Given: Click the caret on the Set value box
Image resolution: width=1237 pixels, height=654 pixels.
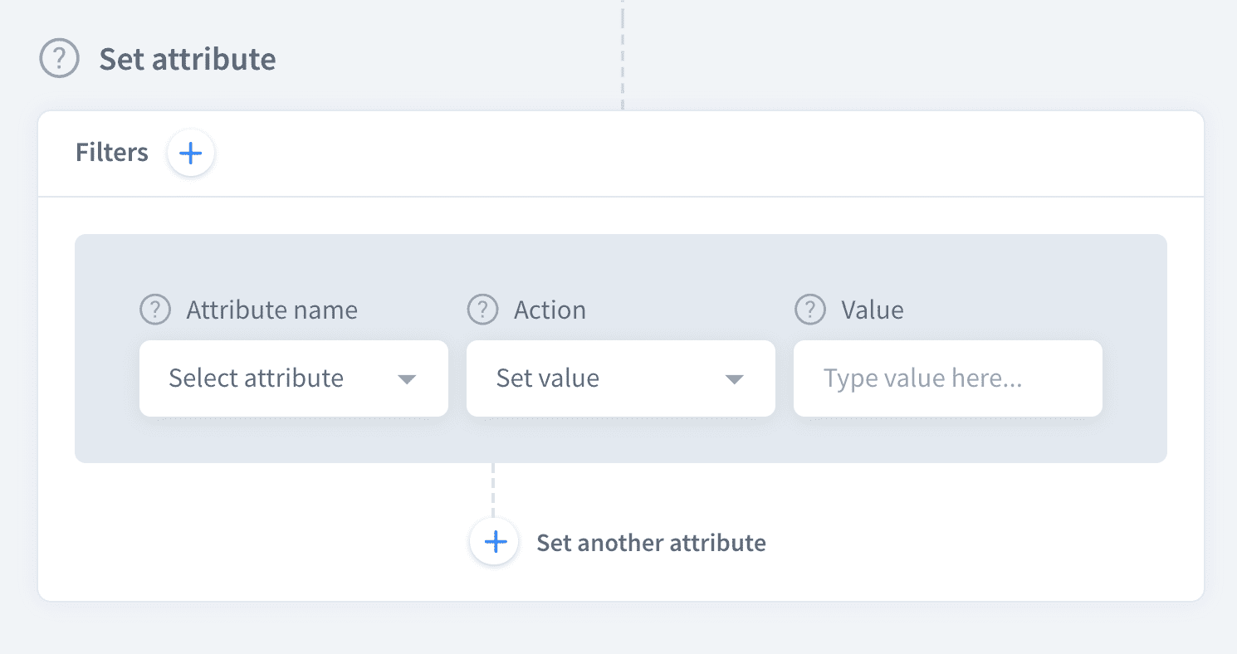Looking at the screenshot, I should click(733, 379).
